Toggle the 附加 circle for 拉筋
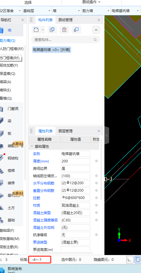The height and width of the screenshot is (273, 141). click(x=96, y=198)
